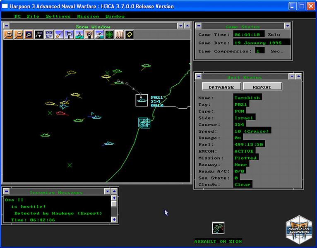Open the Mission menu

pos(88,16)
